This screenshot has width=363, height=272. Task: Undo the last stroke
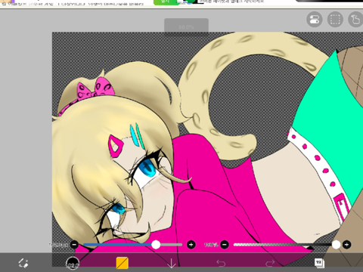pos(221,264)
